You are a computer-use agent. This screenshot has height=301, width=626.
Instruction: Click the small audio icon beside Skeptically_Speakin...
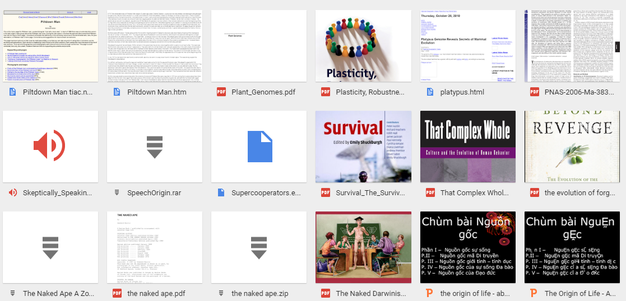click(x=13, y=193)
